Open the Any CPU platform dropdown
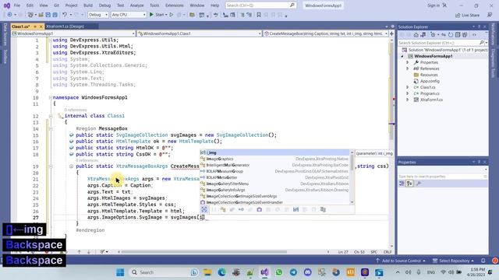Viewport: 499px width, 280px height. click(129, 15)
